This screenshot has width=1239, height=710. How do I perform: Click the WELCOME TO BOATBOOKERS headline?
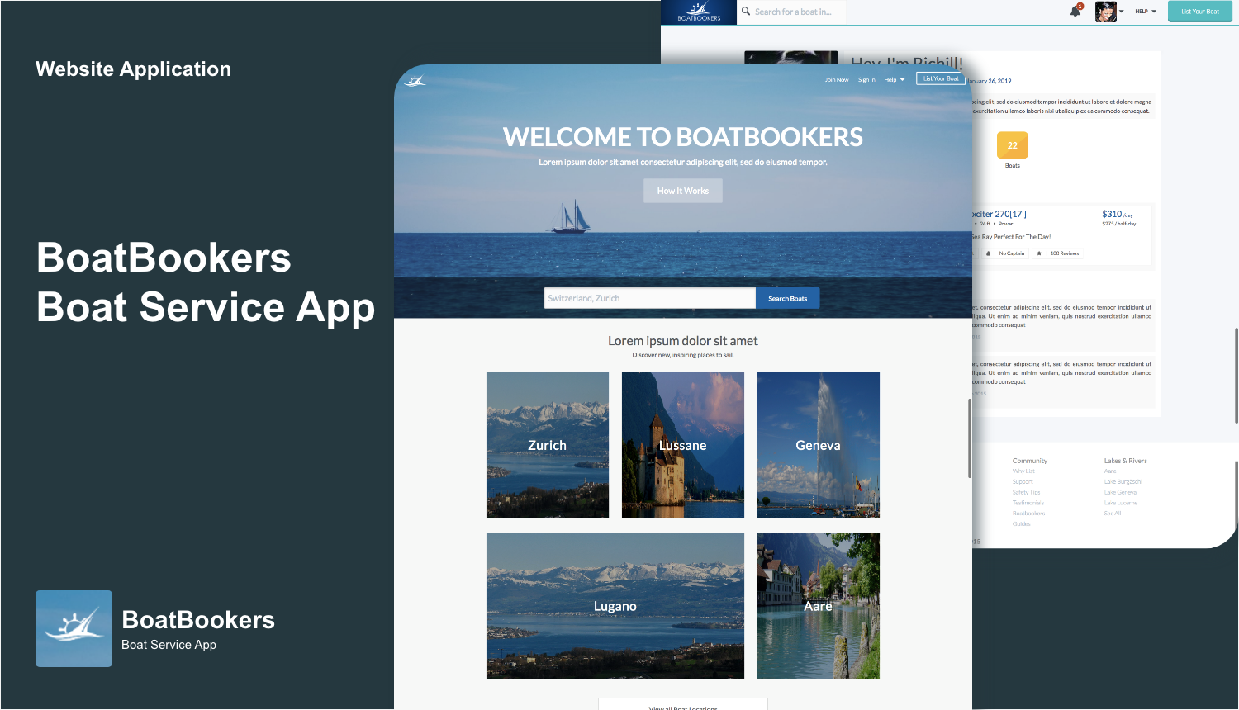(683, 137)
